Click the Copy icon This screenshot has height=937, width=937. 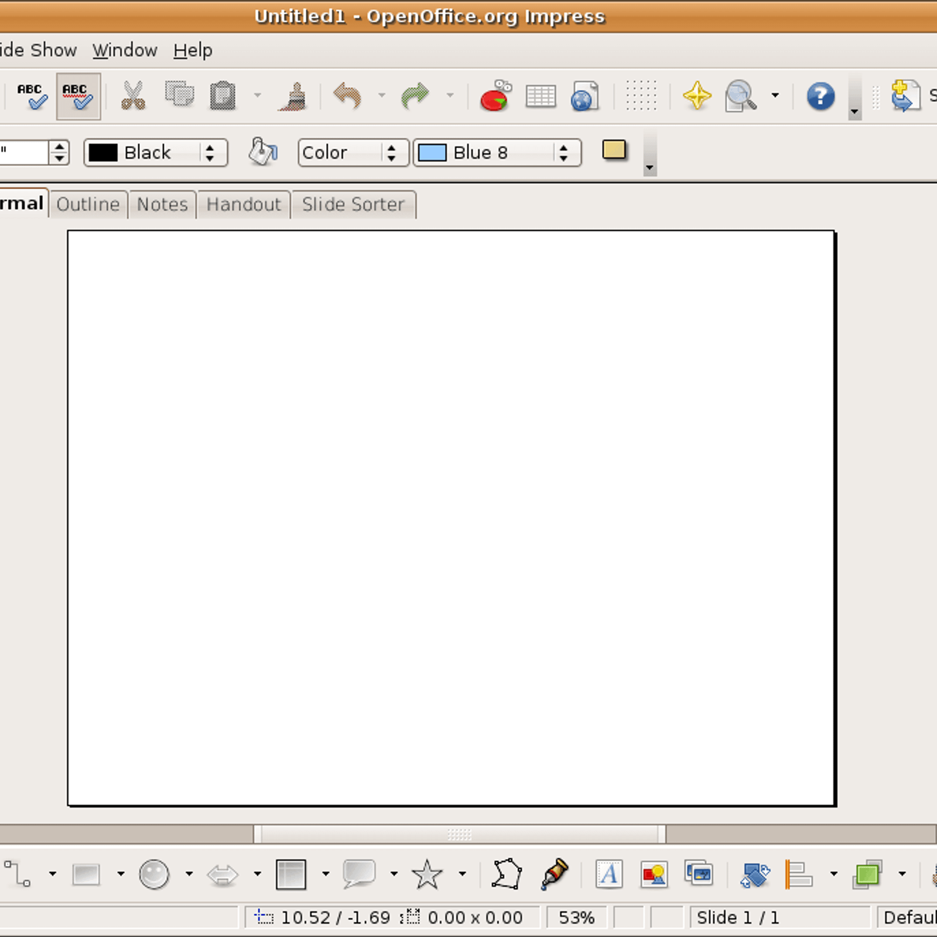point(179,95)
